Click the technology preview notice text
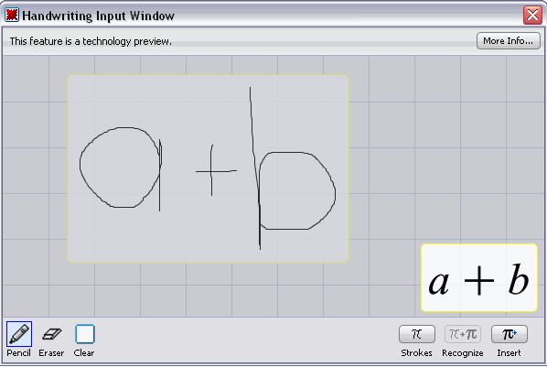 point(91,41)
